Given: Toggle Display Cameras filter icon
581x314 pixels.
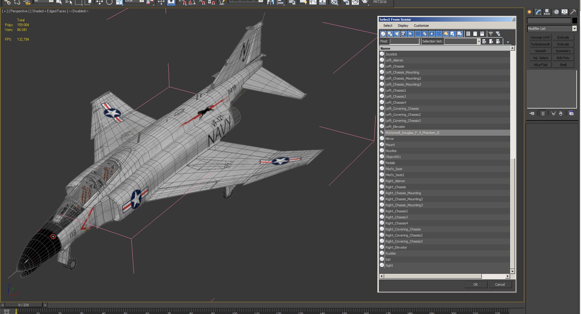Looking at the screenshot, I should click(404, 34).
